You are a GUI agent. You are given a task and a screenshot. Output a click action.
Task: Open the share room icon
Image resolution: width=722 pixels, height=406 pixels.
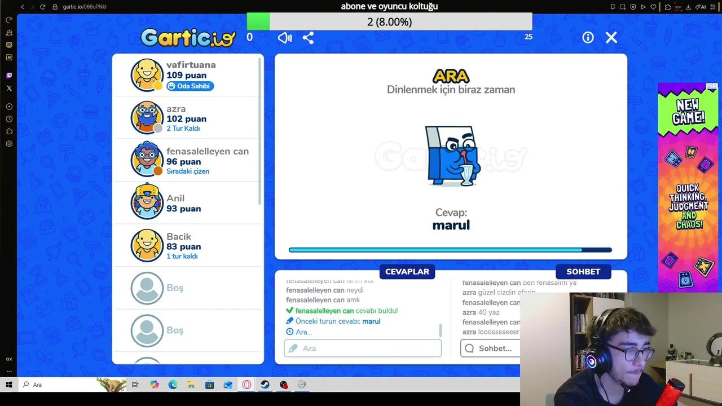tap(308, 38)
